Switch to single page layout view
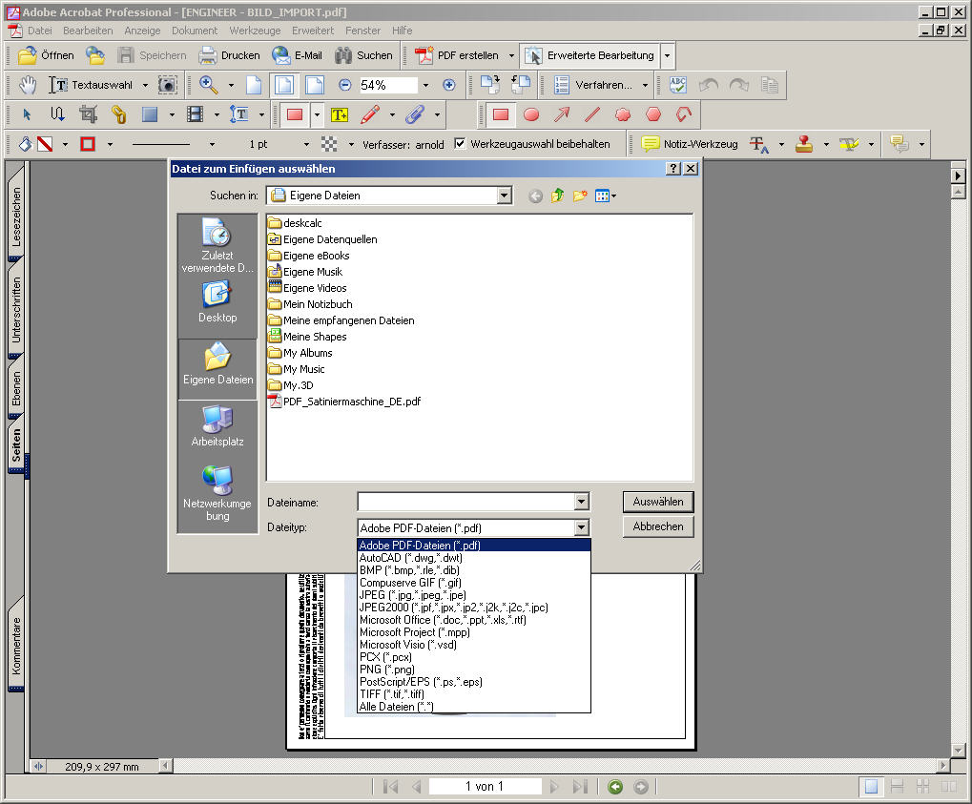Image resolution: width=972 pixels, height=804 pixels. [871, 787]
